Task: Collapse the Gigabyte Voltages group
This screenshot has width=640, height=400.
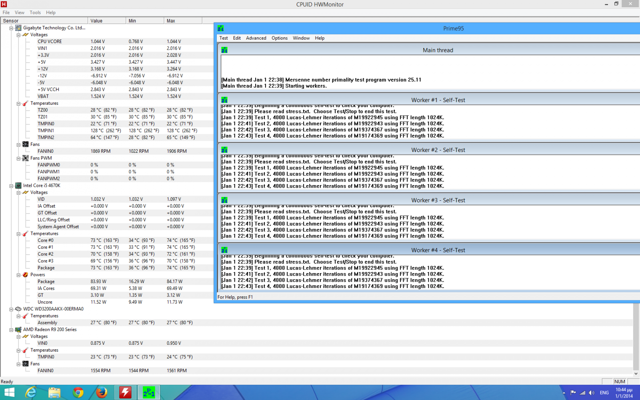Action: [x=18, y=35]
